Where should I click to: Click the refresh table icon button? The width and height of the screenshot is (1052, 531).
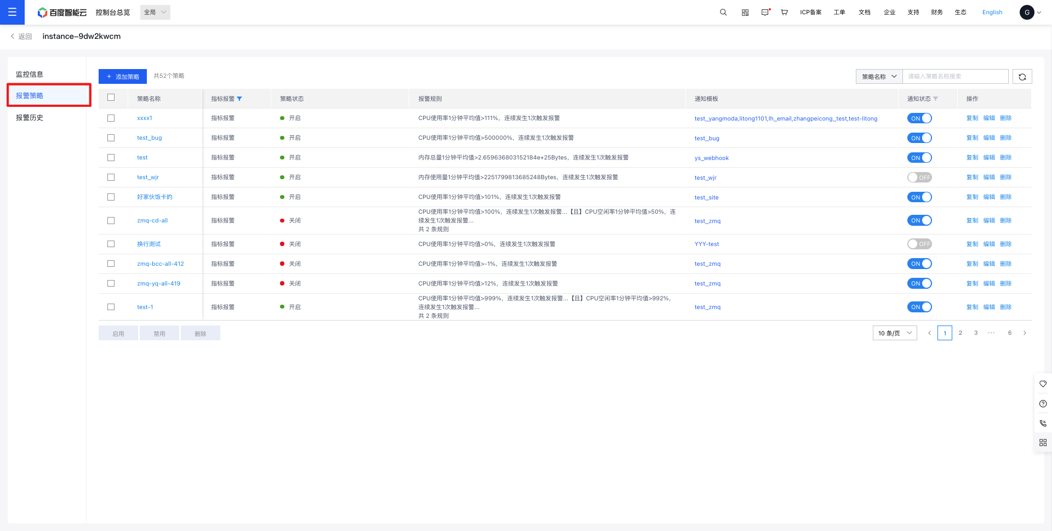[x=1022, y=77]
